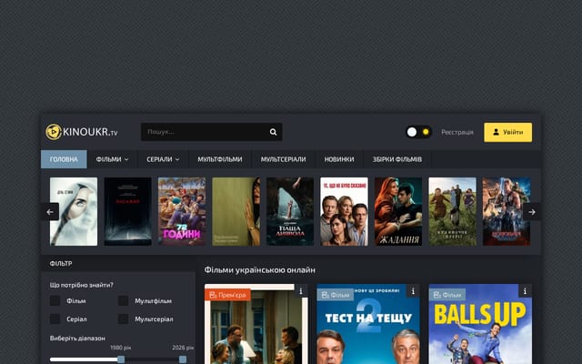Viewport: 582px width, 364px height.
Task: Open the Реєстрація link
Action: tap(457, 132)
